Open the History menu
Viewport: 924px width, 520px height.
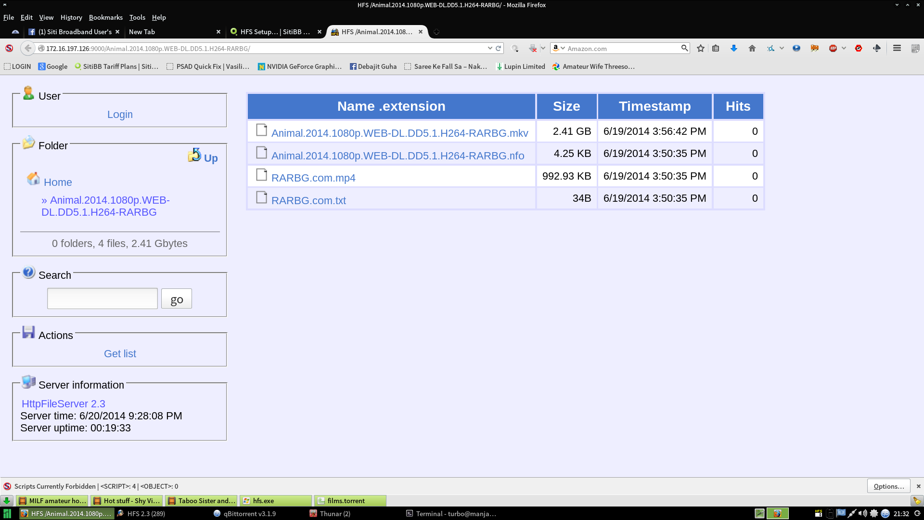coord(71,17)
